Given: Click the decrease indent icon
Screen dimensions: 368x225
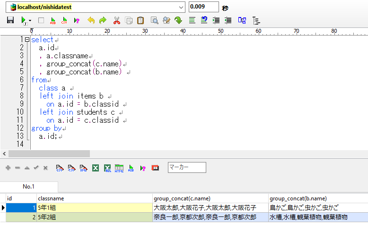Looking at the screenshot, I should click(x=228, y=20).
